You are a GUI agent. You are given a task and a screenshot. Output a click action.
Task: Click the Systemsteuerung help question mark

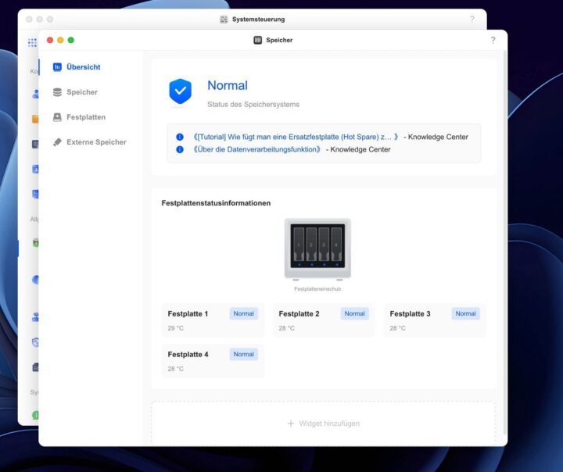[472, 19]
